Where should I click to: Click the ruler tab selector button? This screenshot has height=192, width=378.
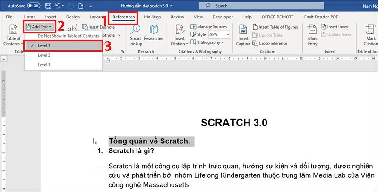pyautogui.click(x=4, y=58)
